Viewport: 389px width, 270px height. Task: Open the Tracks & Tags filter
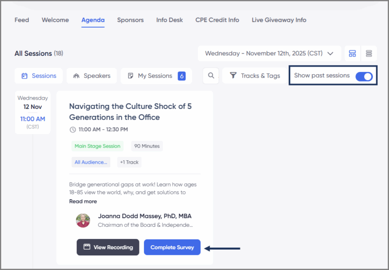[254, 76]
